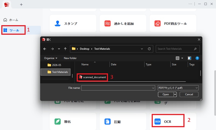This screenshot has width=216, height=130.
Task: Click the PDF app logo tab icon
Action: (x=6, y=5)
